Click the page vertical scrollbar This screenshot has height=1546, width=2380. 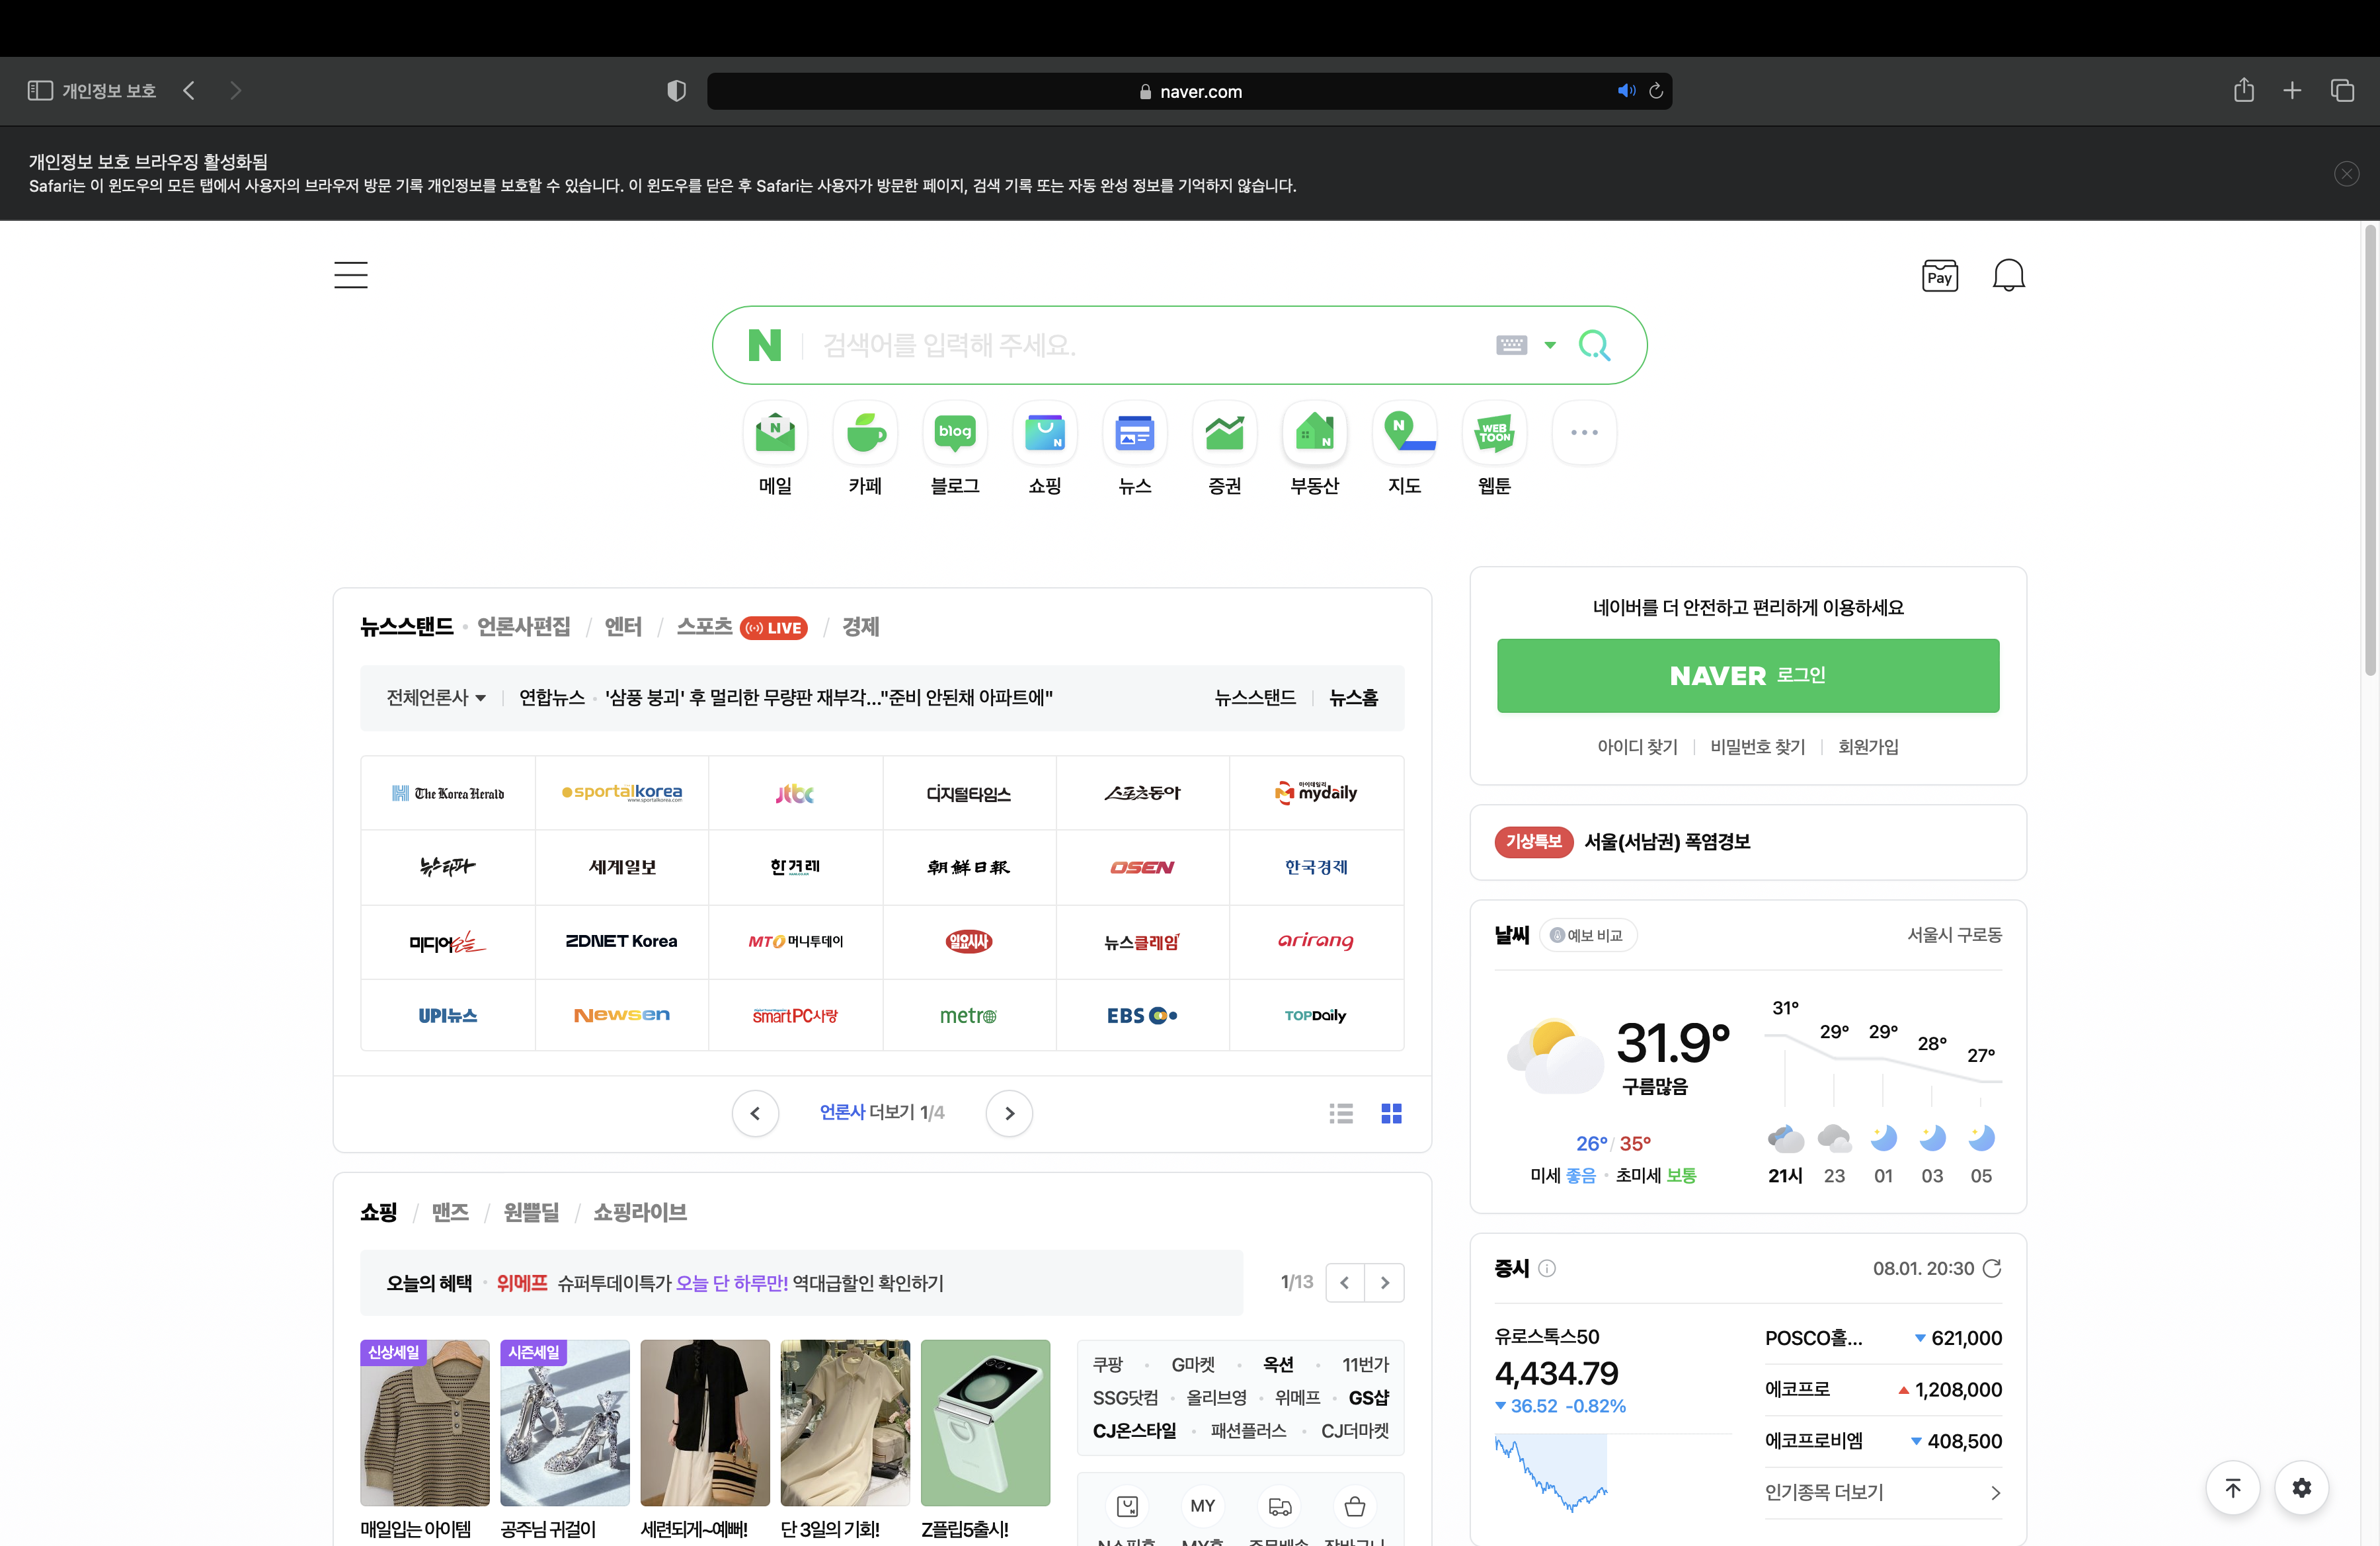pos(2370,450)
